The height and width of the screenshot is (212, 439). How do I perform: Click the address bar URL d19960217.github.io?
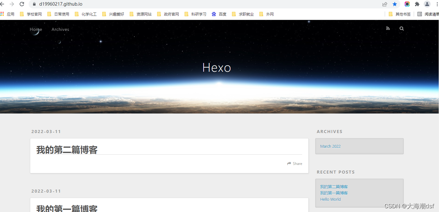[x=61, y=4]
